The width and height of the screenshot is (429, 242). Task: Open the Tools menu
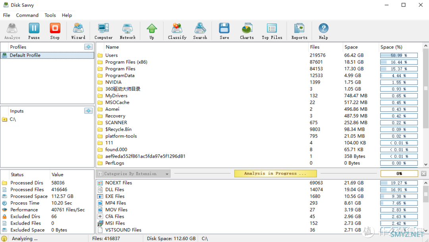pyautogui.click(x=50, y=15)
